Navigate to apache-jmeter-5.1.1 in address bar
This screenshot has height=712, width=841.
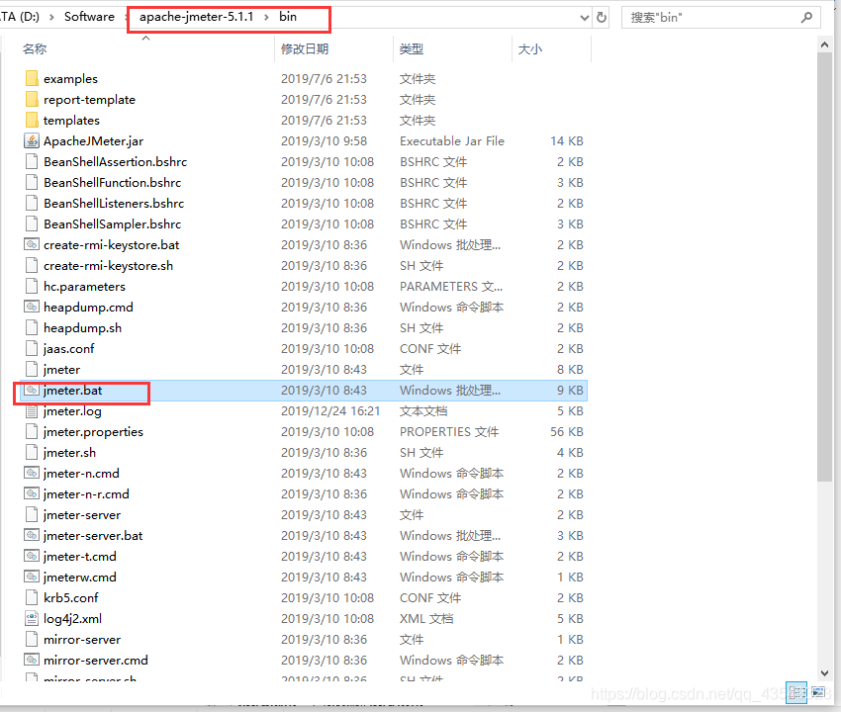point(196,17)
